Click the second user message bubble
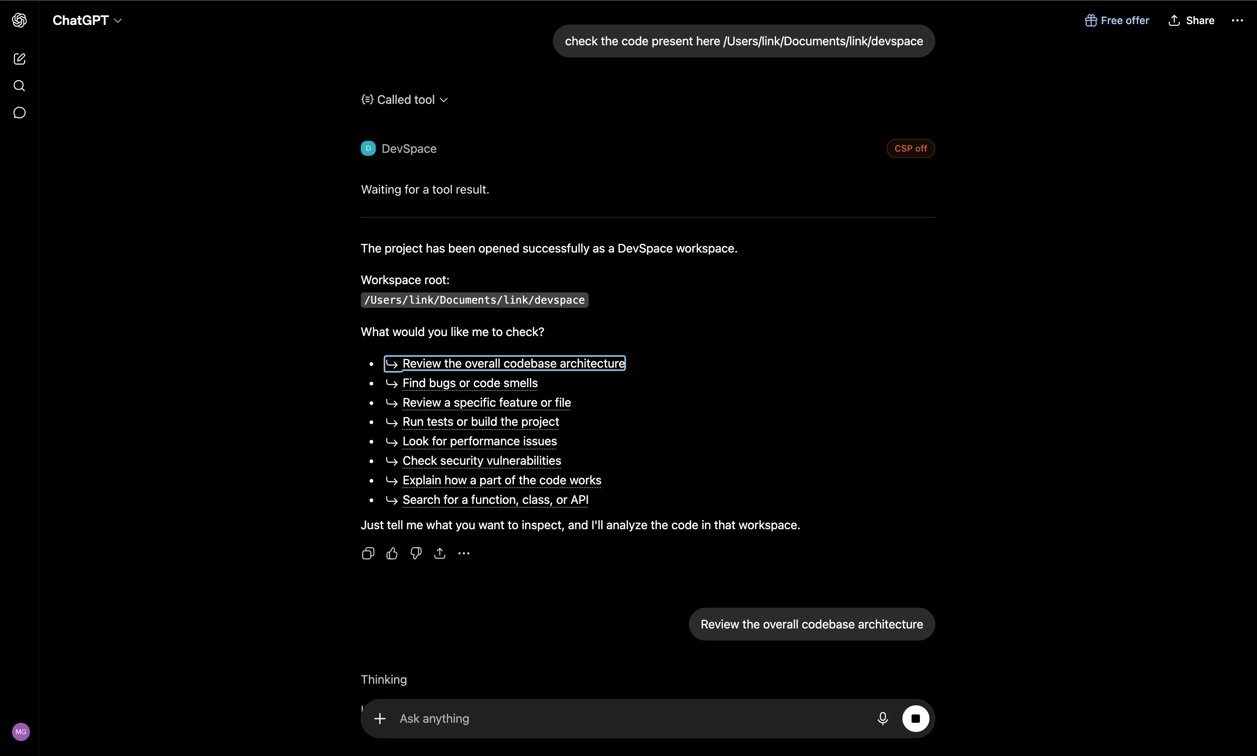 pyautogui.click(x=811, y=624)
